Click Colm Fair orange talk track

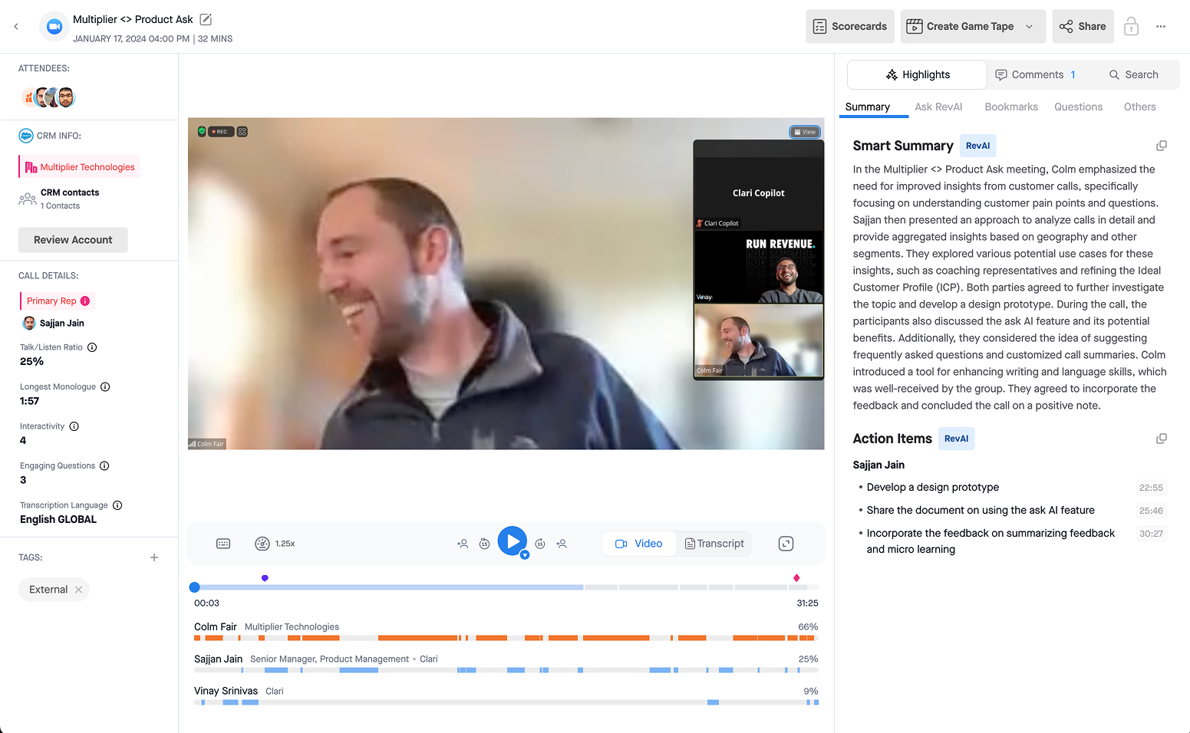(x=506, y=638)
